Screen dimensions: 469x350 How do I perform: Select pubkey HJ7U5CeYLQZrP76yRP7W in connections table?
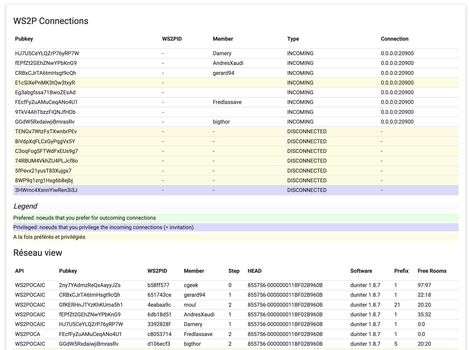click(x=47, y=53)
